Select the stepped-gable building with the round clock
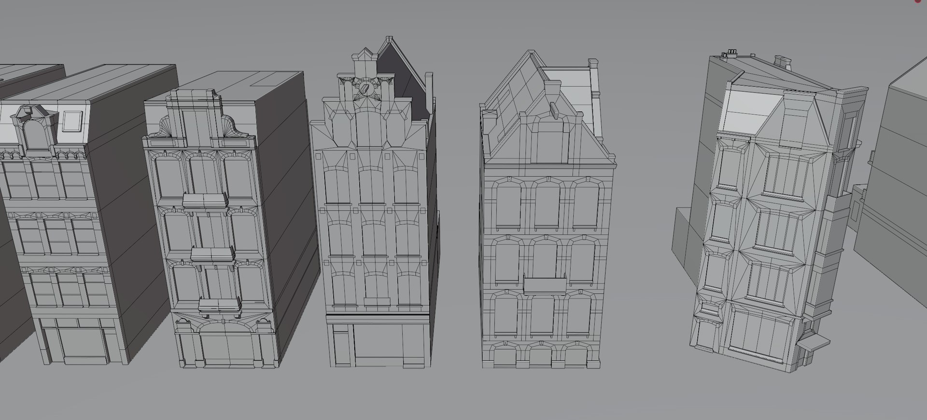This screenshot has height=420, width=927. [374, 203]
